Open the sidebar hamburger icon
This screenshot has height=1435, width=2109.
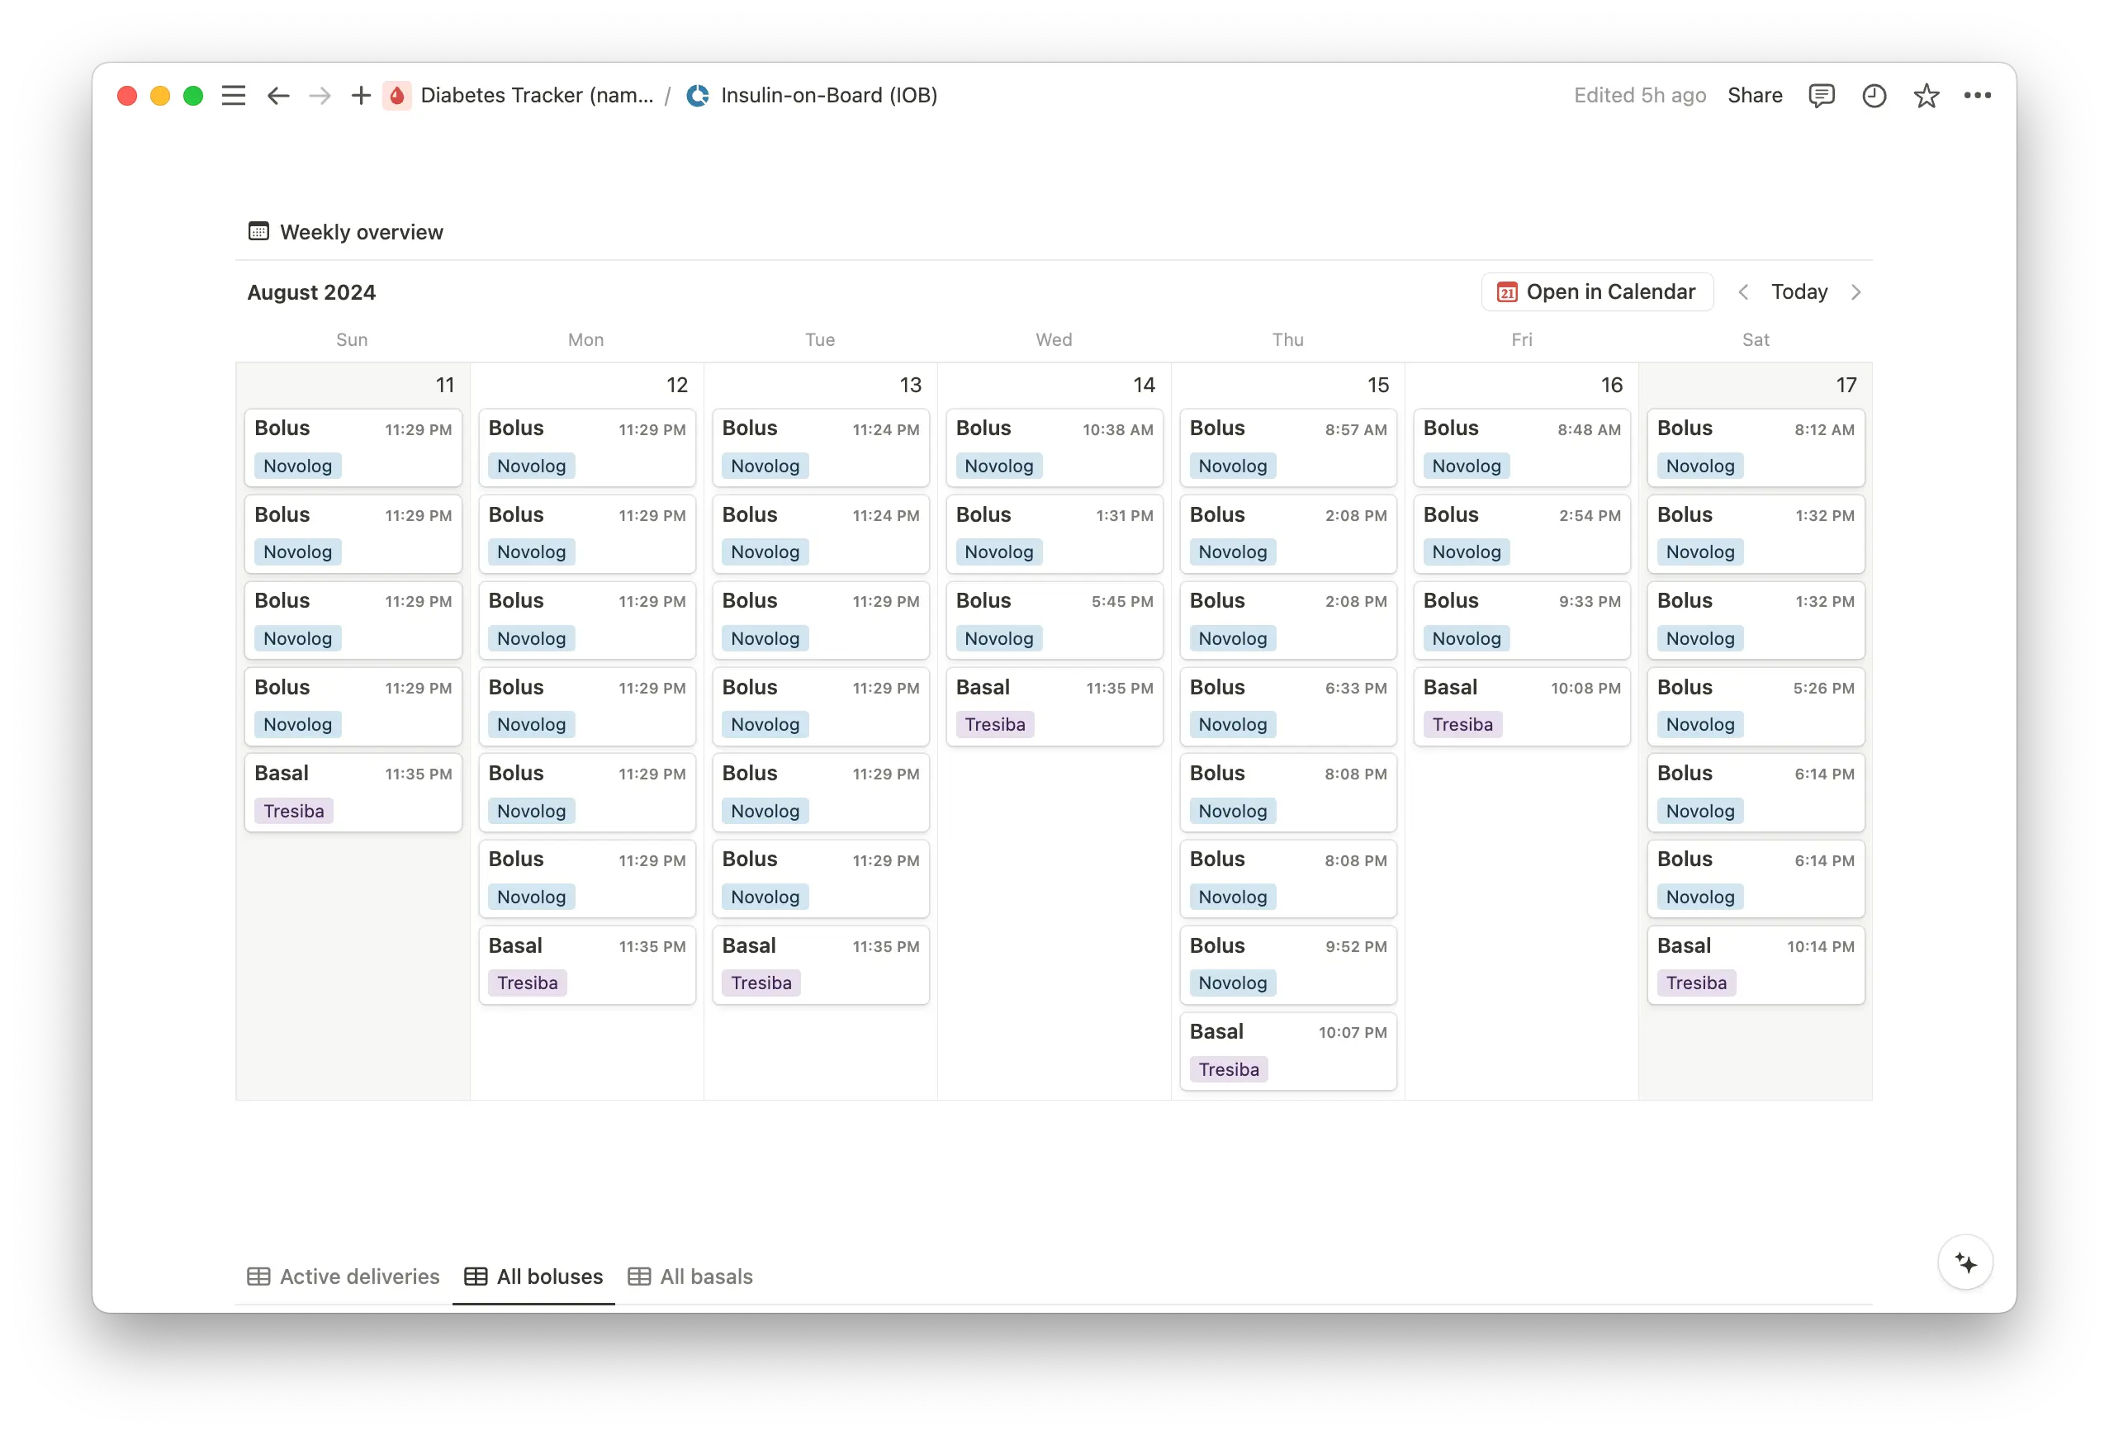(x=233, y=95)
